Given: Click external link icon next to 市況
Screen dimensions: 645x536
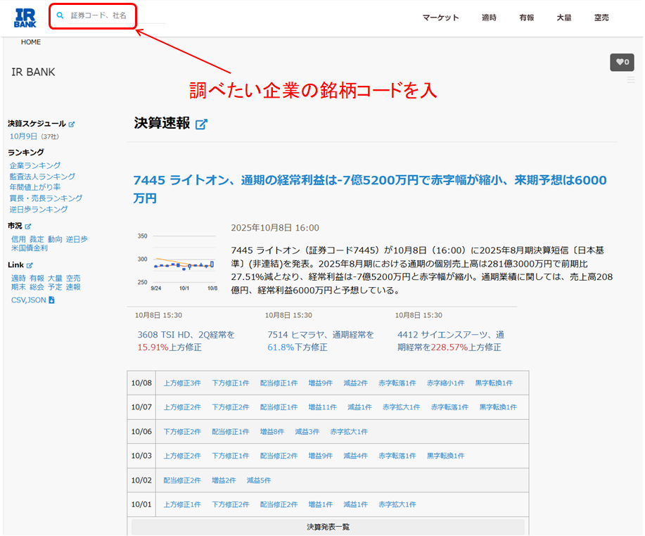Looking at the screenshot, I should [x=28, y=226].
